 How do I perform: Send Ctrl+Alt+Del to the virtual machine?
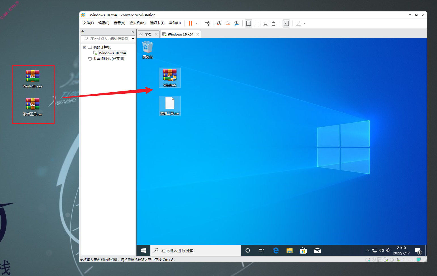[207, 23]
